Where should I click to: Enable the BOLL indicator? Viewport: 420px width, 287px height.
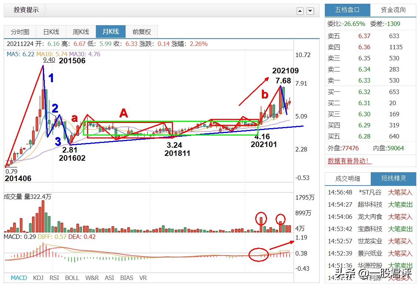tap(72, 278)
